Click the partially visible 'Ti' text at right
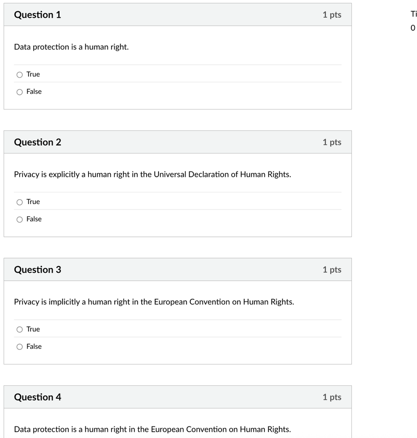417x438 pixels. pyautogui.click(x=414, y=14)
